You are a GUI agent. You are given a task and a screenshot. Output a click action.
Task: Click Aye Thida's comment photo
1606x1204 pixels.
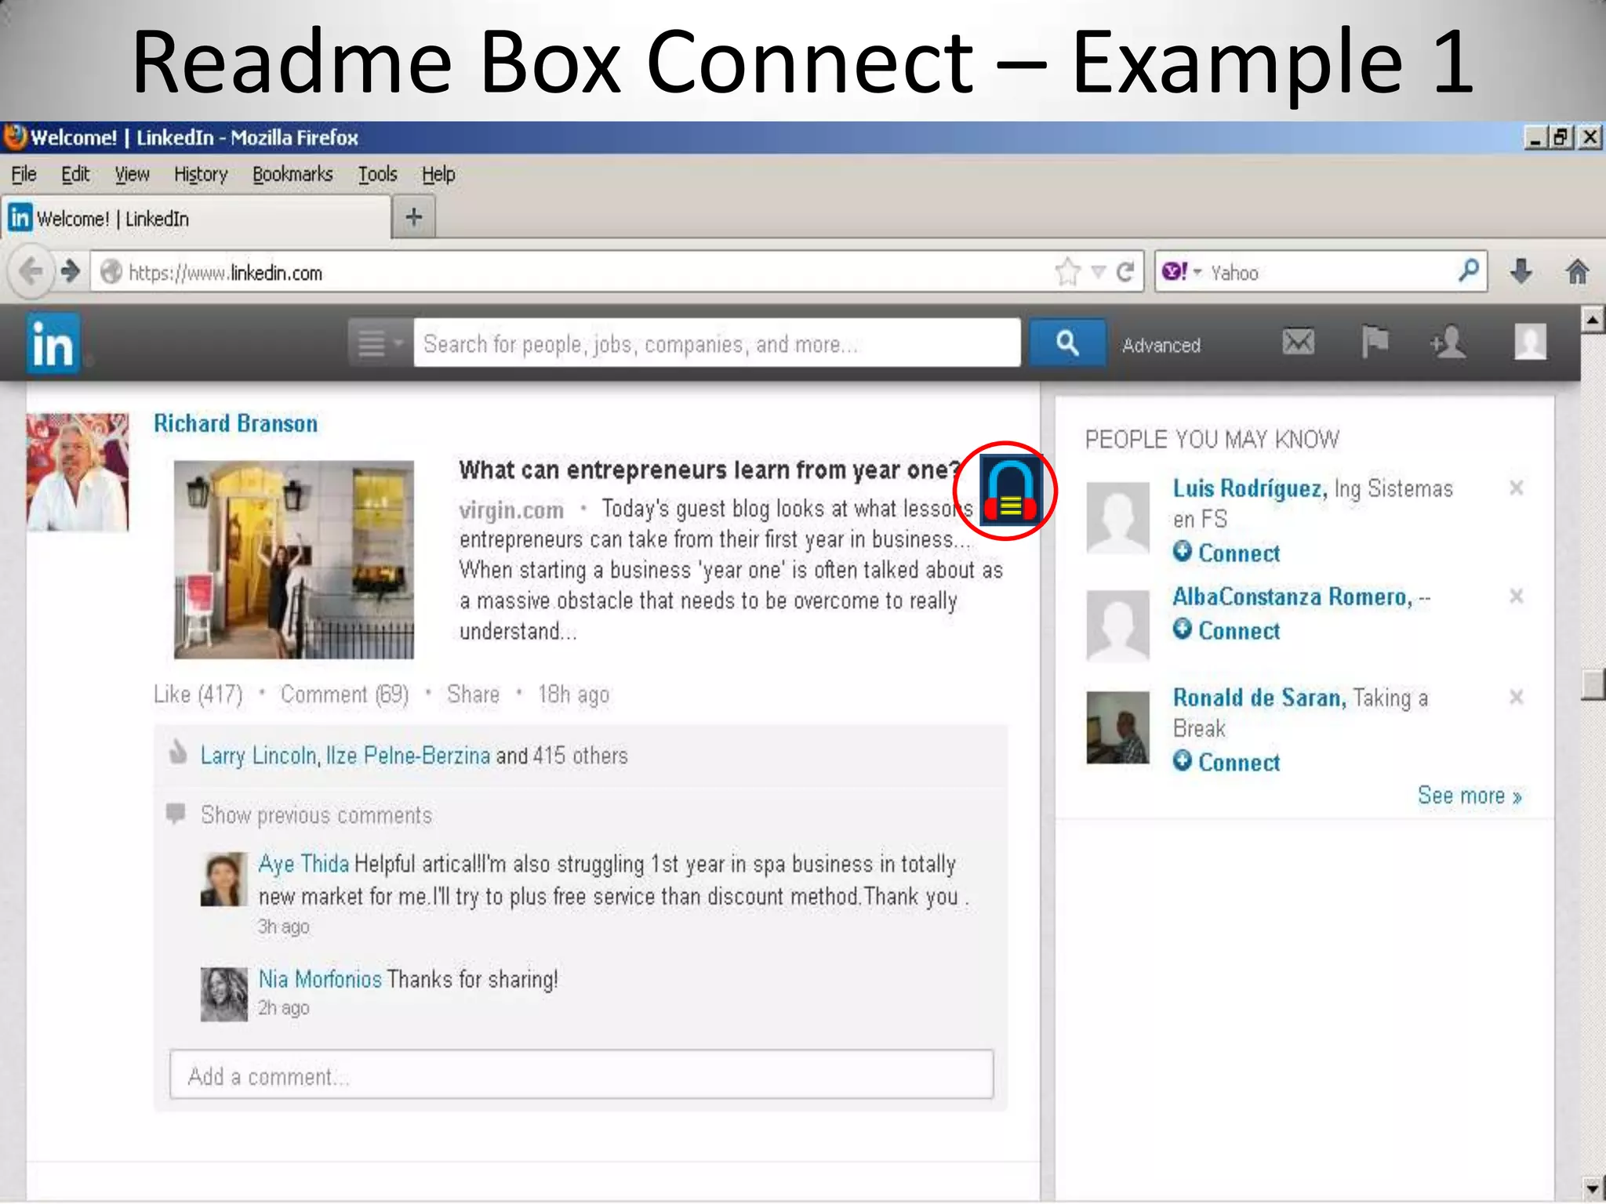pyautogui.click(x=224, y=879)
